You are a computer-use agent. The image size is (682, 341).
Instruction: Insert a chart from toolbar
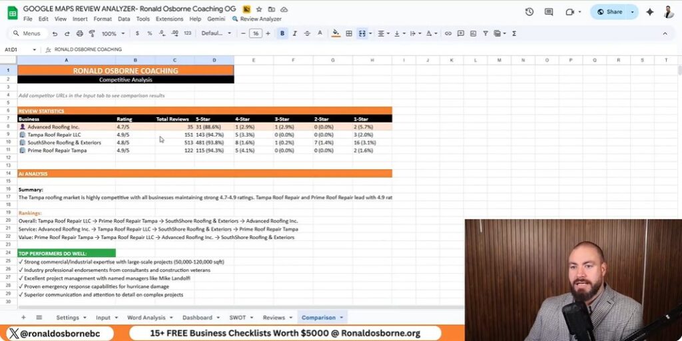pos(473,33)
